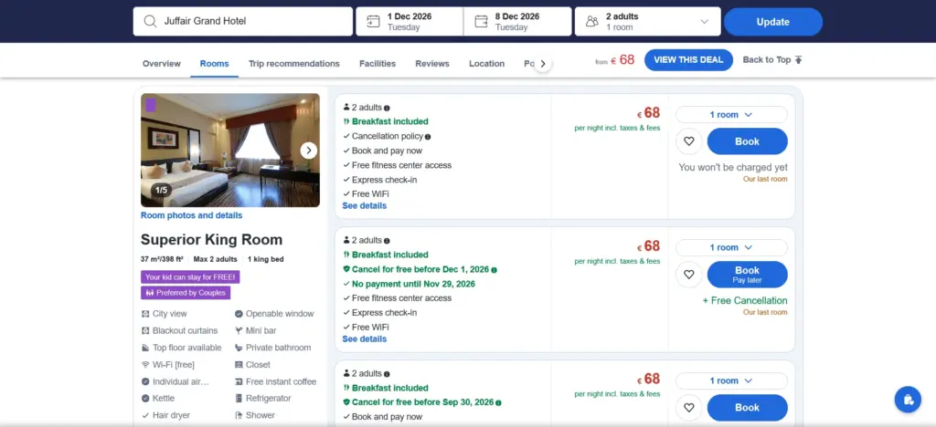Screen dimensions: 936x427
Task: Click the Preferred by Couples badge
Action: click(186, 293)
